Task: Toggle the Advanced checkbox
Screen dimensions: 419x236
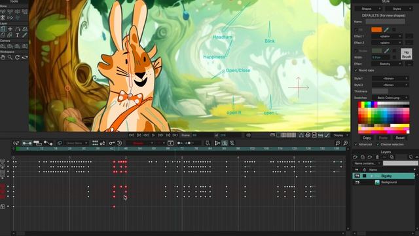Action: coord(356,144)
